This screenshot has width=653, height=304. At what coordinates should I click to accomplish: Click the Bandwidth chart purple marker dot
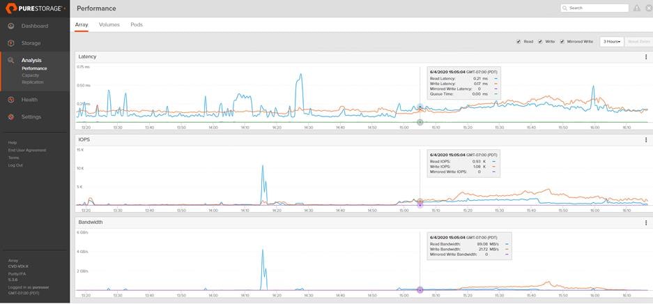pos(420,290)
